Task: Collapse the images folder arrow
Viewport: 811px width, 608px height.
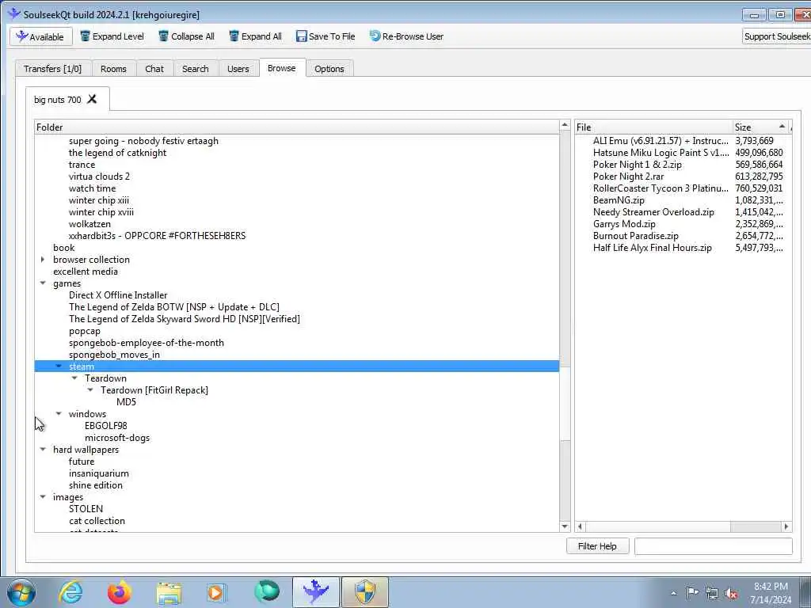Action: point(43,497)
